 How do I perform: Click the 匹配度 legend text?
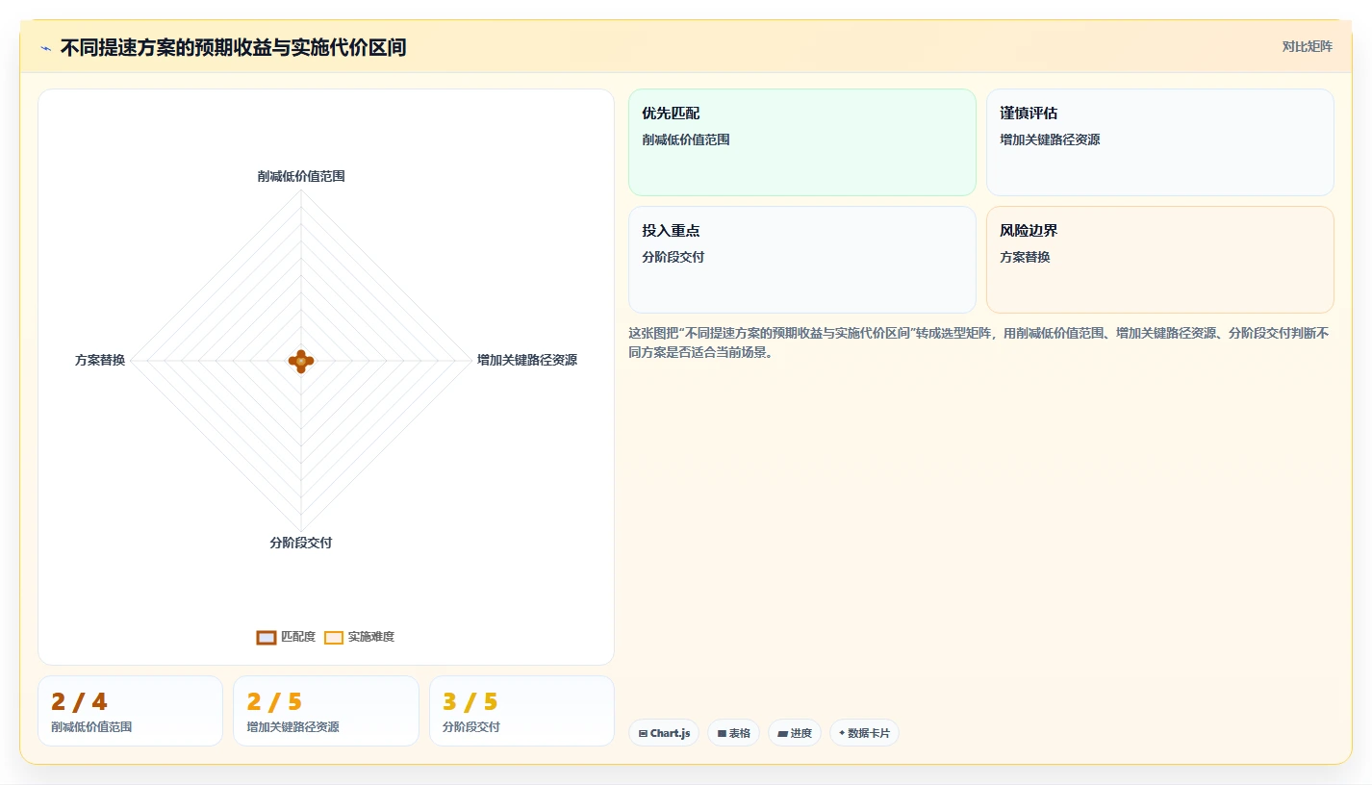[298, 637]
